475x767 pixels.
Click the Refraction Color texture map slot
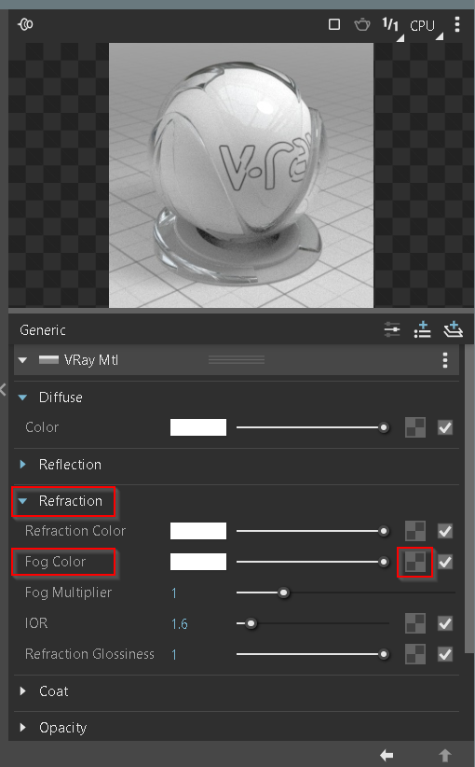415,531
